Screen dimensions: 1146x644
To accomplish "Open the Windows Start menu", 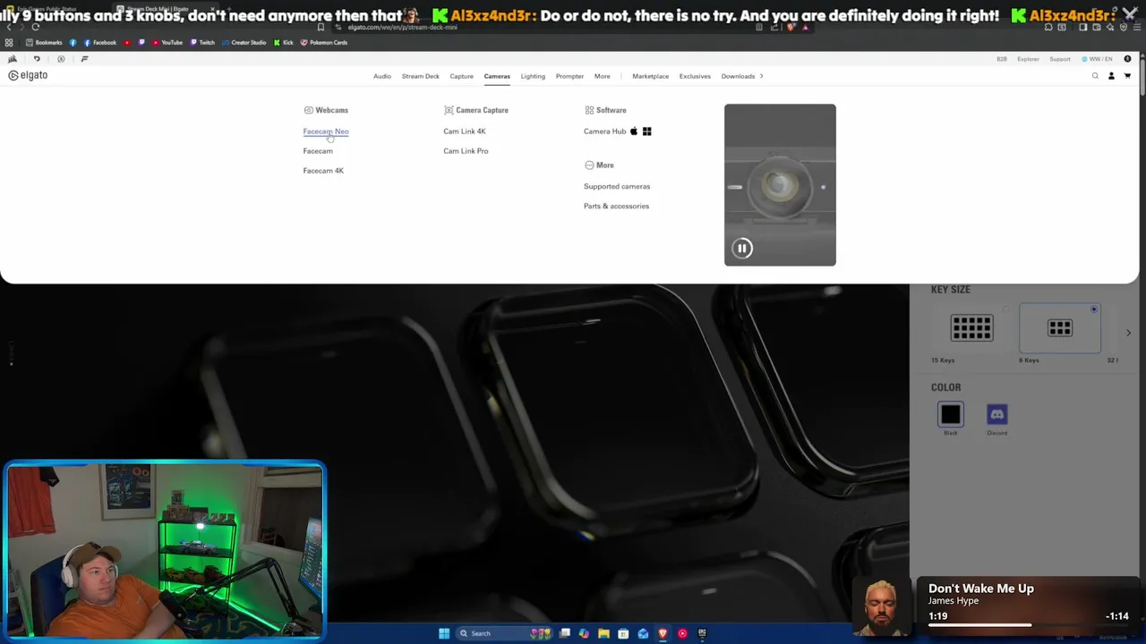I will 444,633.
